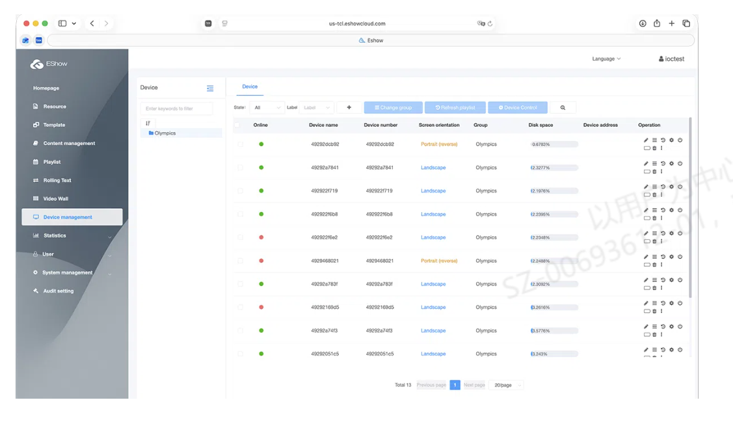Collapse the Device tree panel with the menu icon

tap(210, 88)
